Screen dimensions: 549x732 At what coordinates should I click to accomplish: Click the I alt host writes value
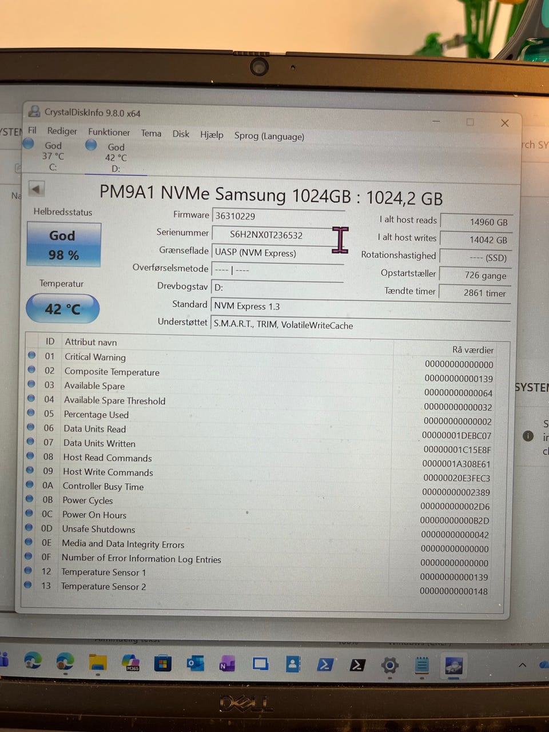pyautogui.click(x=476, y=240)
